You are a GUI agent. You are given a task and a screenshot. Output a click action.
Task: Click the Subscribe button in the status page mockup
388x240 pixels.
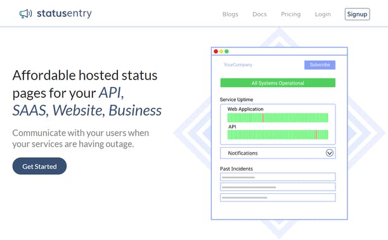[320, 65]
